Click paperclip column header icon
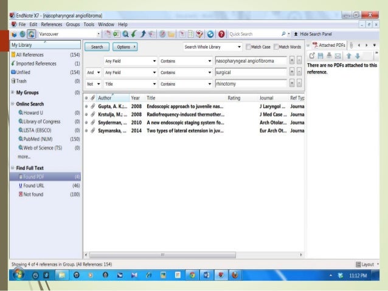Viewport: 388px width, 291px height. 93,98
